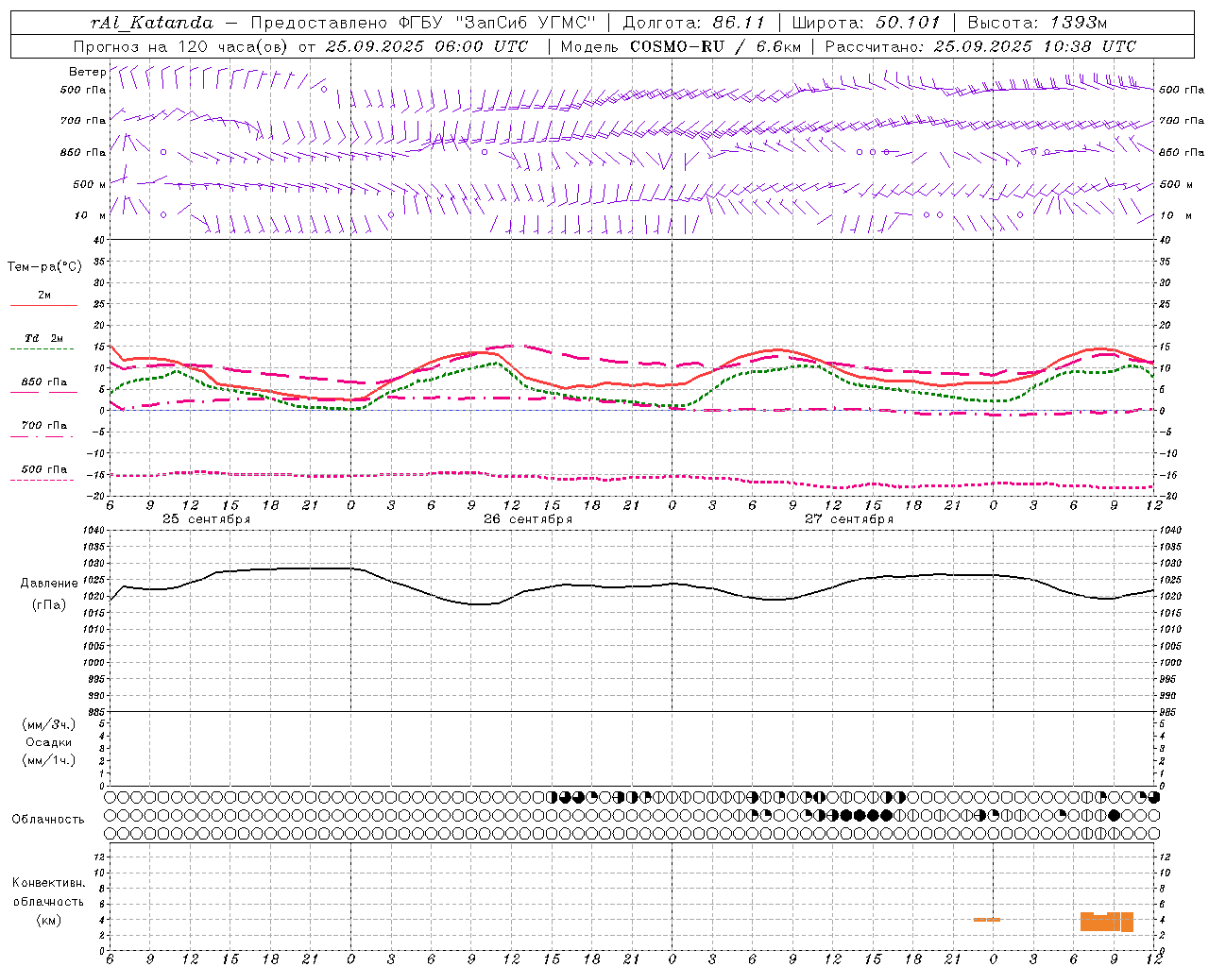Click the thin orange convective bar near hour 0
The height and width of the screenshot is (967, 1209).
tap(987, 920)
